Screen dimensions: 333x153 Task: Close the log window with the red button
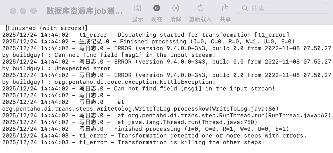coord(13,11)
